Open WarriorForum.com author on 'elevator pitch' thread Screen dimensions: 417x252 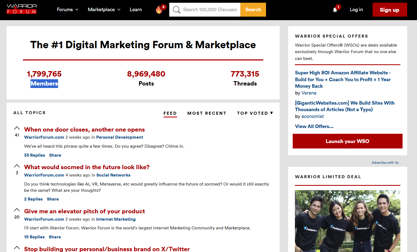click(44, 219)
